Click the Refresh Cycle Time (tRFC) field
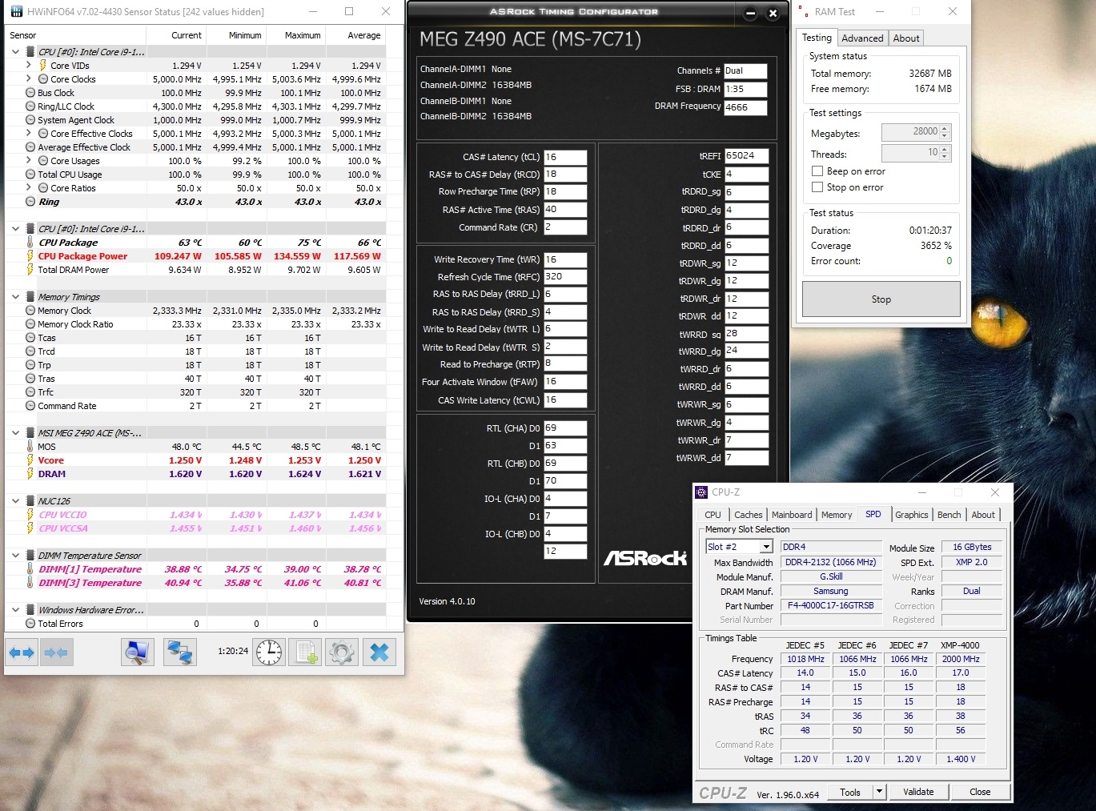The image size is (1096, 811). click(565, 277)
